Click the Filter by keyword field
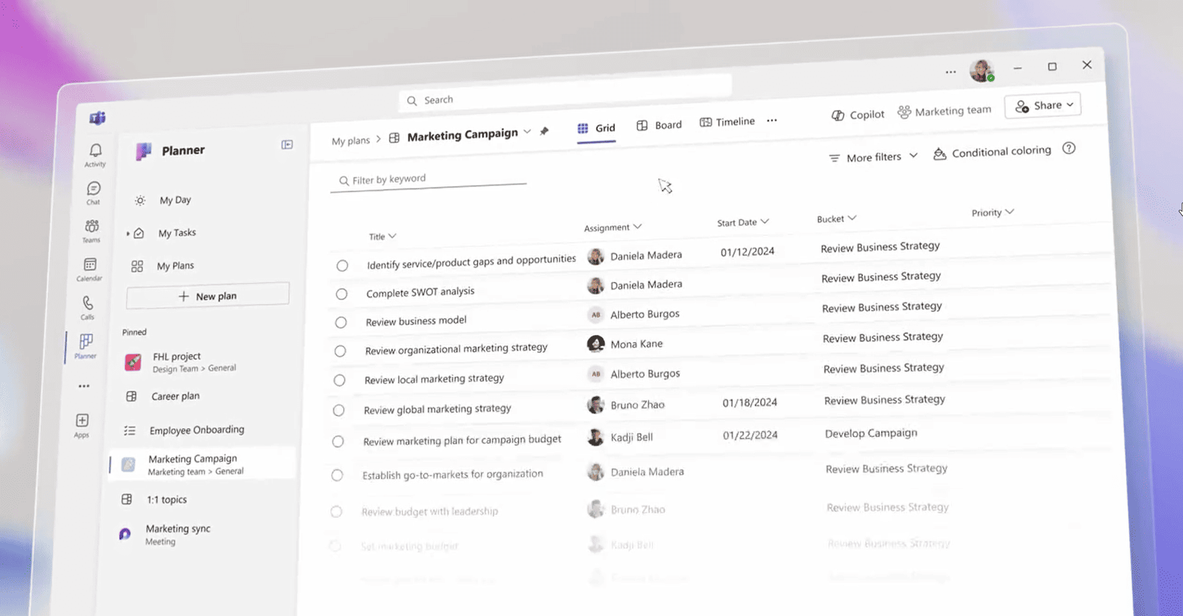1183x616 pixels. coord(428,179)
